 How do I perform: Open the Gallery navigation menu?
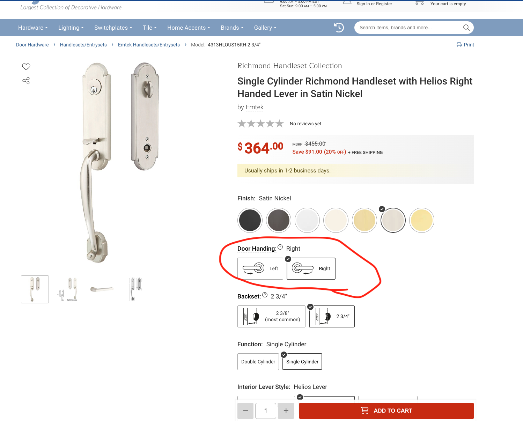(x=265, y=28)
